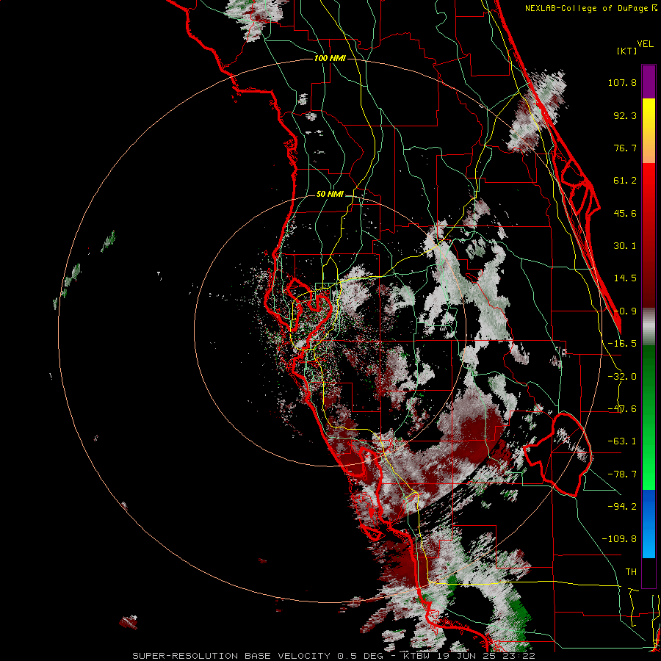Click the 76.7 velocity scale value

625,148
